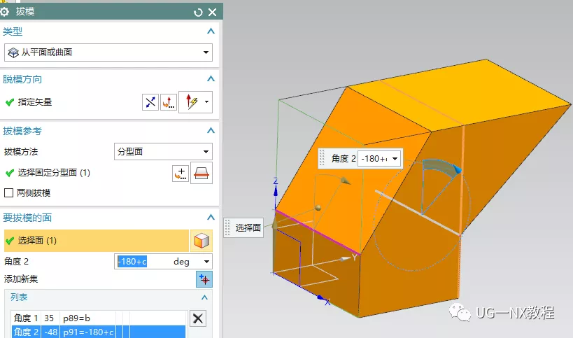Click the face selection cube icon
This screenshot has height=338, width=573.
click(x=201, y=241)
